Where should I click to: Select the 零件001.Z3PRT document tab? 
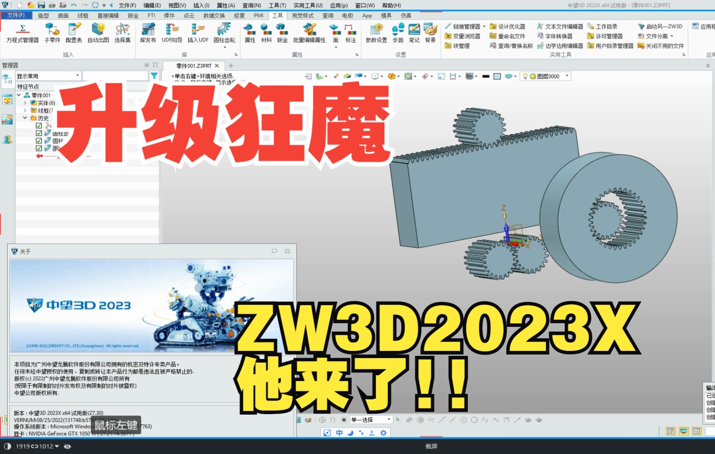click(194, 66)
